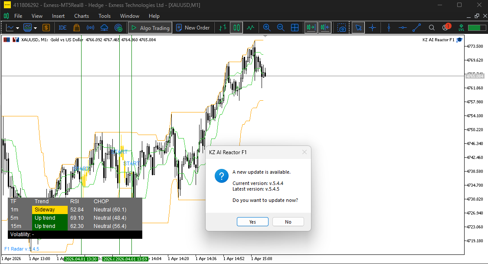Click the zoom out magnifier icon
The width and height of the screenshot is (488, 264).
point(281,28)
